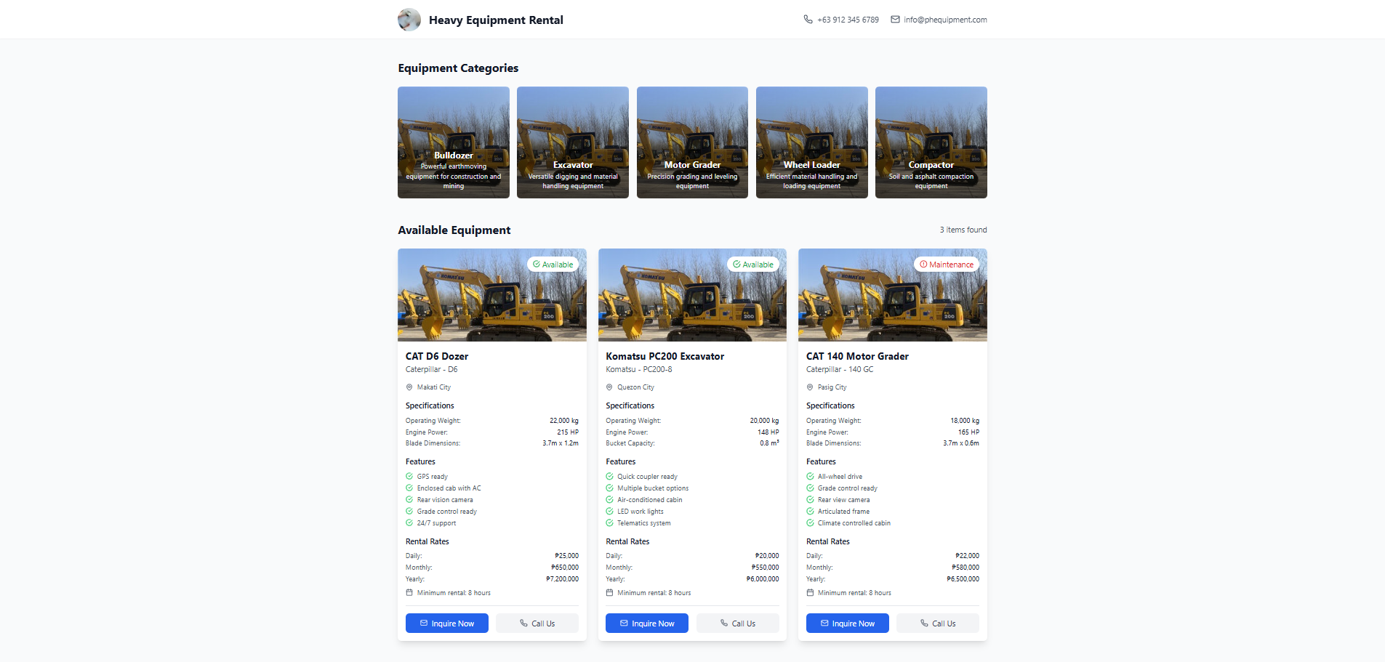This screenshot has width=1385, height=662.
Task: Click the checkmark icon next to GPS ready
Action: pyautogui.click(x=409, y=477)
